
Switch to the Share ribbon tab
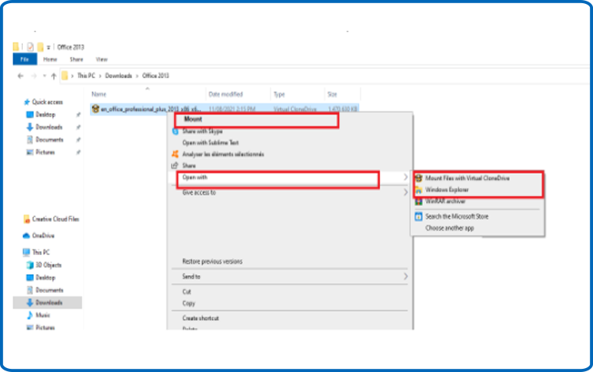[x=77, y=59]
